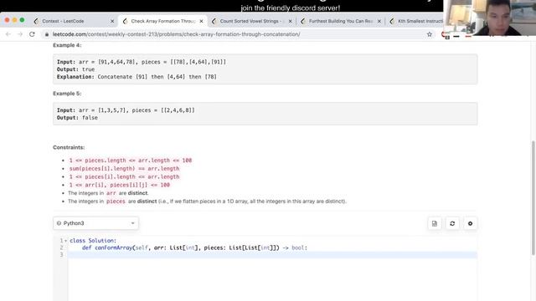Bookmark this page with the star icon
Image resolution: width=536 pixels, height=301 pixels.
coord(430,34)
